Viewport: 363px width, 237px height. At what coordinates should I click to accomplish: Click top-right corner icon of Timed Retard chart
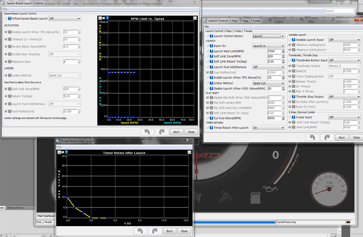click(189, 152)
